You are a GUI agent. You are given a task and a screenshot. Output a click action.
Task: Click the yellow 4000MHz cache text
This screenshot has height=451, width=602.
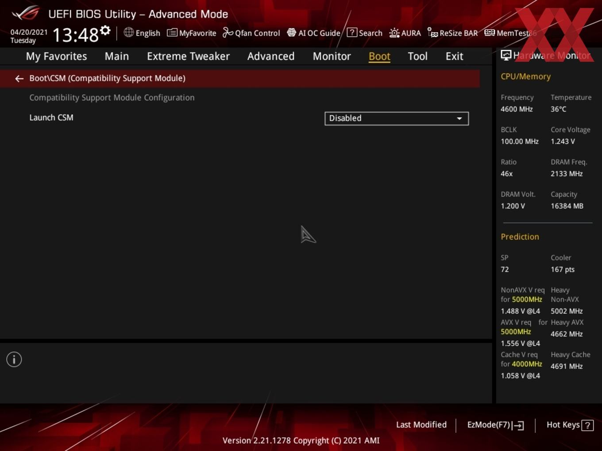pos(527,364)
